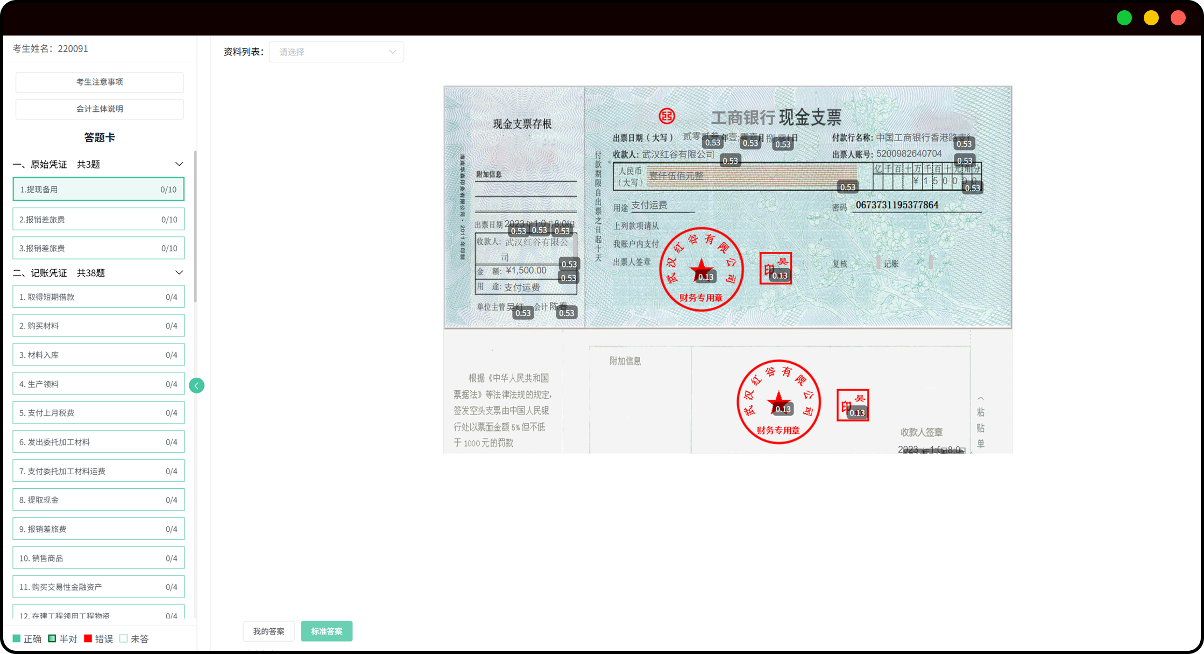Click the 未答 legend marker
Screen dimensions: 1204x654
point(124,638)
